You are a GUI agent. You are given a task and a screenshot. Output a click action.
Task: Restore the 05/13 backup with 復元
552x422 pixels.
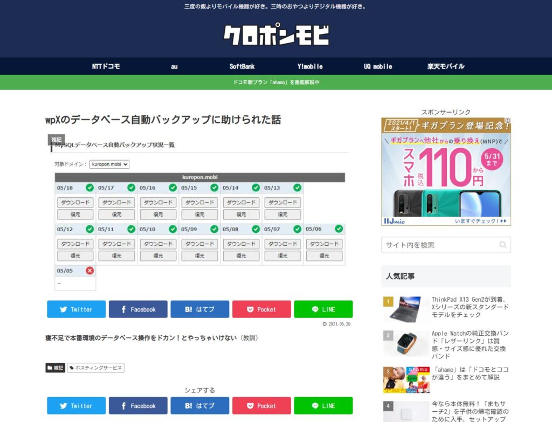click(282, 215)
